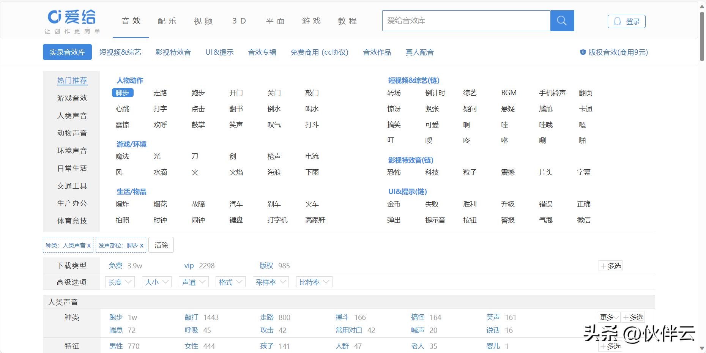
Task: Switch to the 配乐 top navigation tab
Action: [167, 21]
